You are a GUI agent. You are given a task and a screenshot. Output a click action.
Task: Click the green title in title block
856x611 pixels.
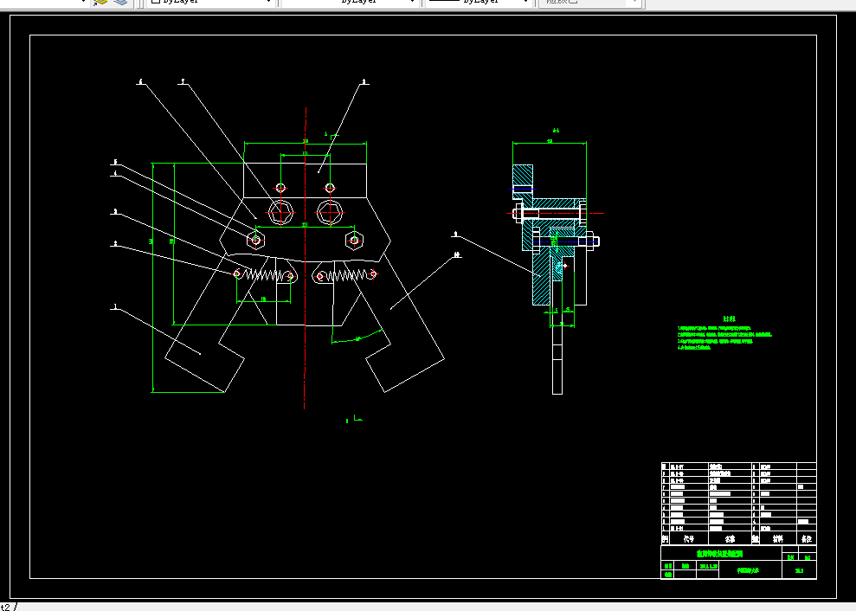(x=719, y=554)
